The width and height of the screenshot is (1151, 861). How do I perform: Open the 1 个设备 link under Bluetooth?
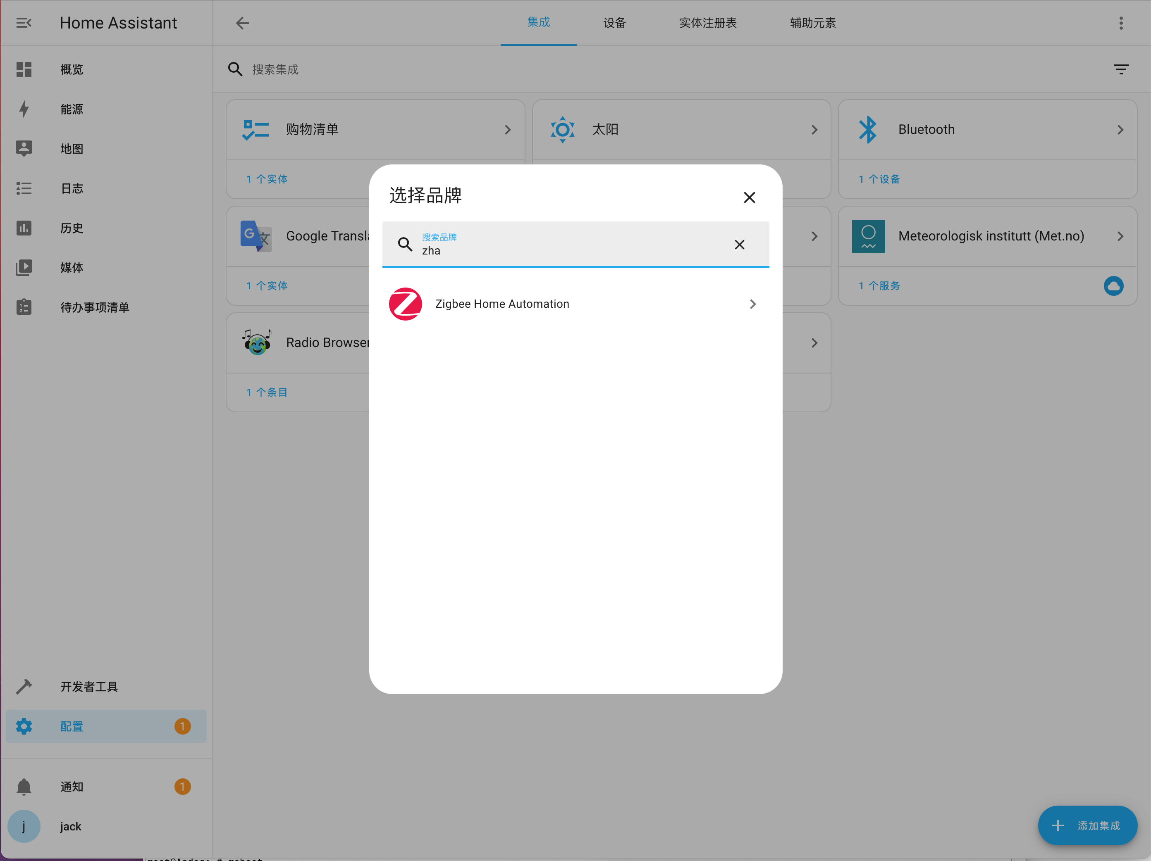coord(879,179)
